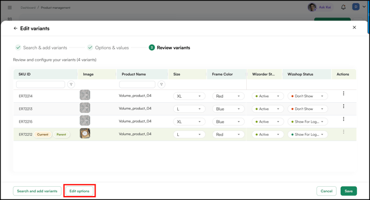Open Wizorder Status dropdown for ER72212

tap(268, 134)
